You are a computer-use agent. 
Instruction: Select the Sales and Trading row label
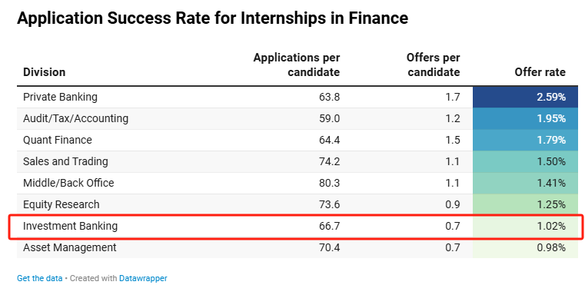pos(65,161)
